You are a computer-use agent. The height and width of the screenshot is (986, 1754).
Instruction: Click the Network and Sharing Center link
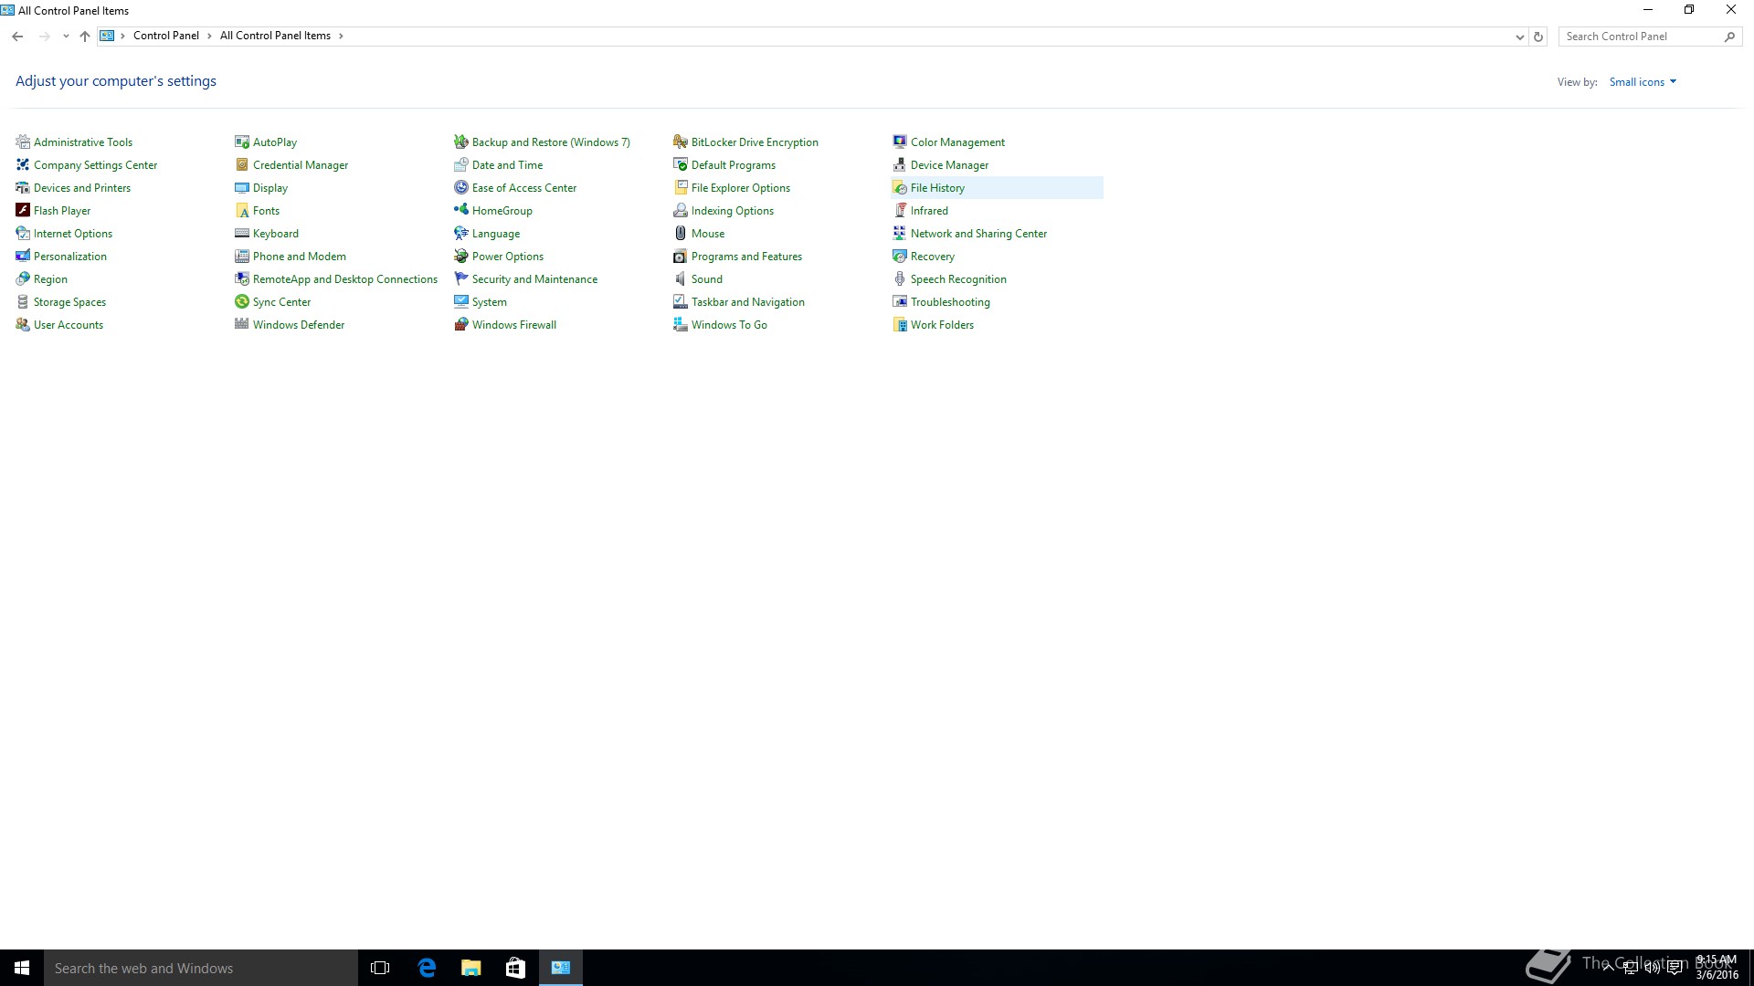(978, 233)
